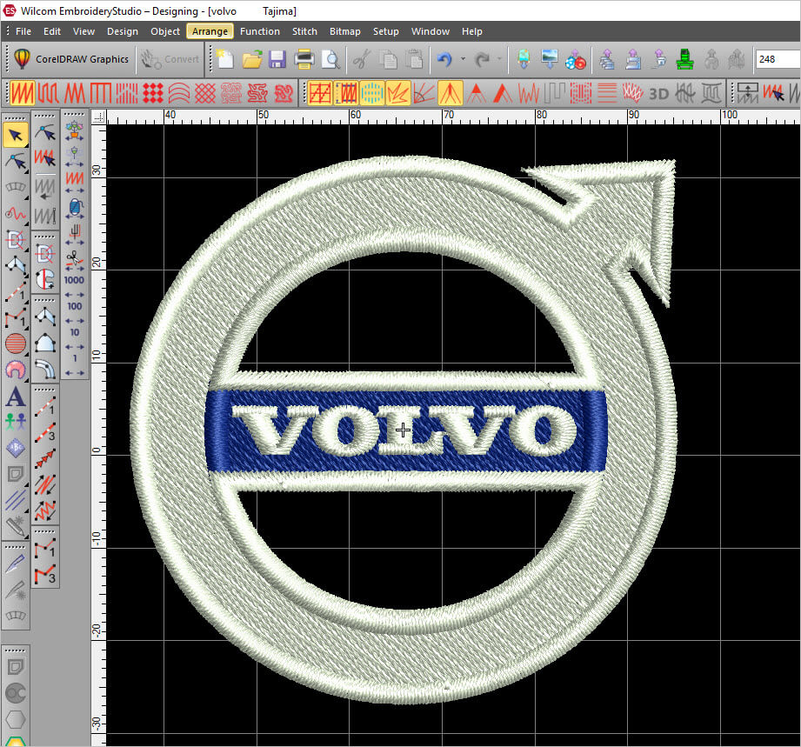Viewport: 801px width, 747px height.
Task: Click the scissors trim travel icon
Action: click(x=74, y=258)
